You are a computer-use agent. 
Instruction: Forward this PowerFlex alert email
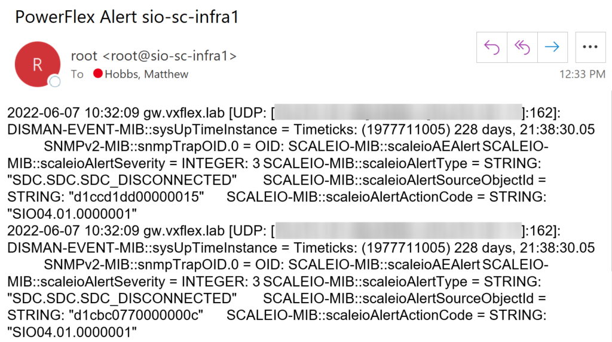[x=552, y=47]
